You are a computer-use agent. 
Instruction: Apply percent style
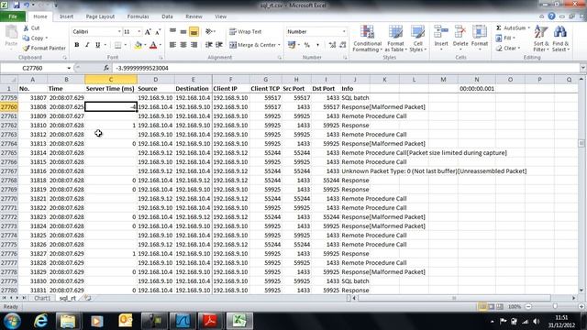[307, 45]
